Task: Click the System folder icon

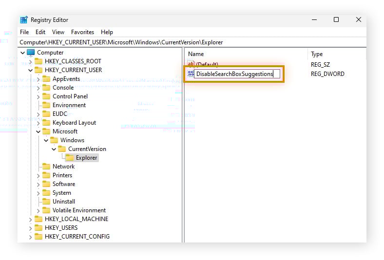Action: [x=46, y=193]
